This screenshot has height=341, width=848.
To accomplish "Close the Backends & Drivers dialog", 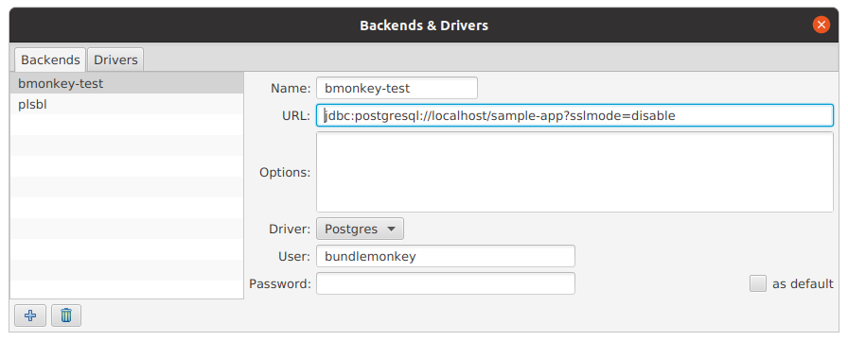I will pos(821,25).
